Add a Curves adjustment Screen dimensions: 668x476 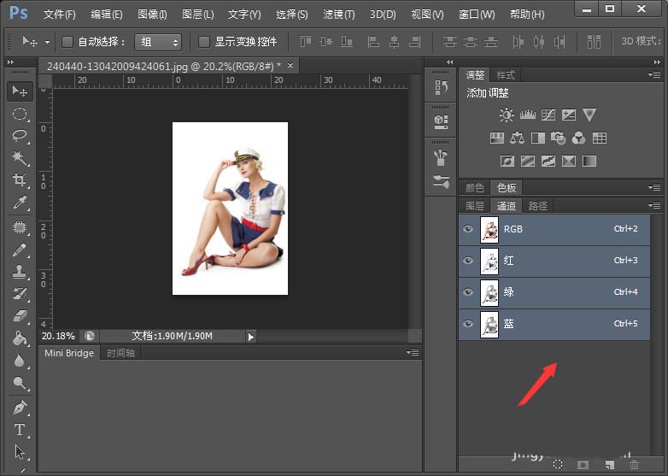point(548,115)
